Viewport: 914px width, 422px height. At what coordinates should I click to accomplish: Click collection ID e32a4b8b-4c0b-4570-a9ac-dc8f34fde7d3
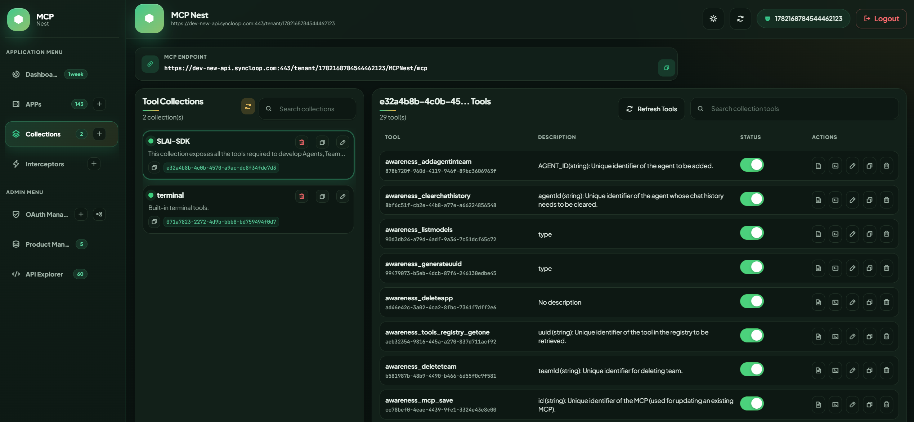[221, 168]
